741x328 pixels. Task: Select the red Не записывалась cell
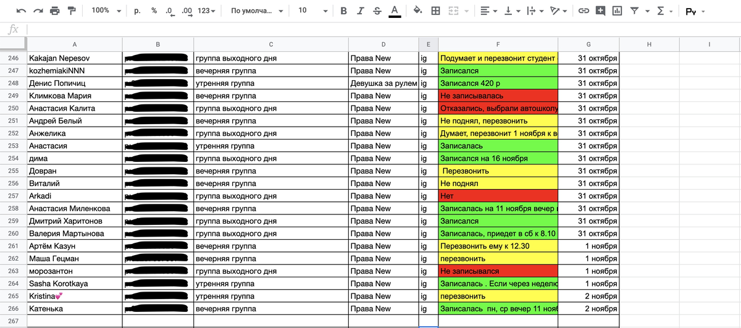click(x=498, y=96)
